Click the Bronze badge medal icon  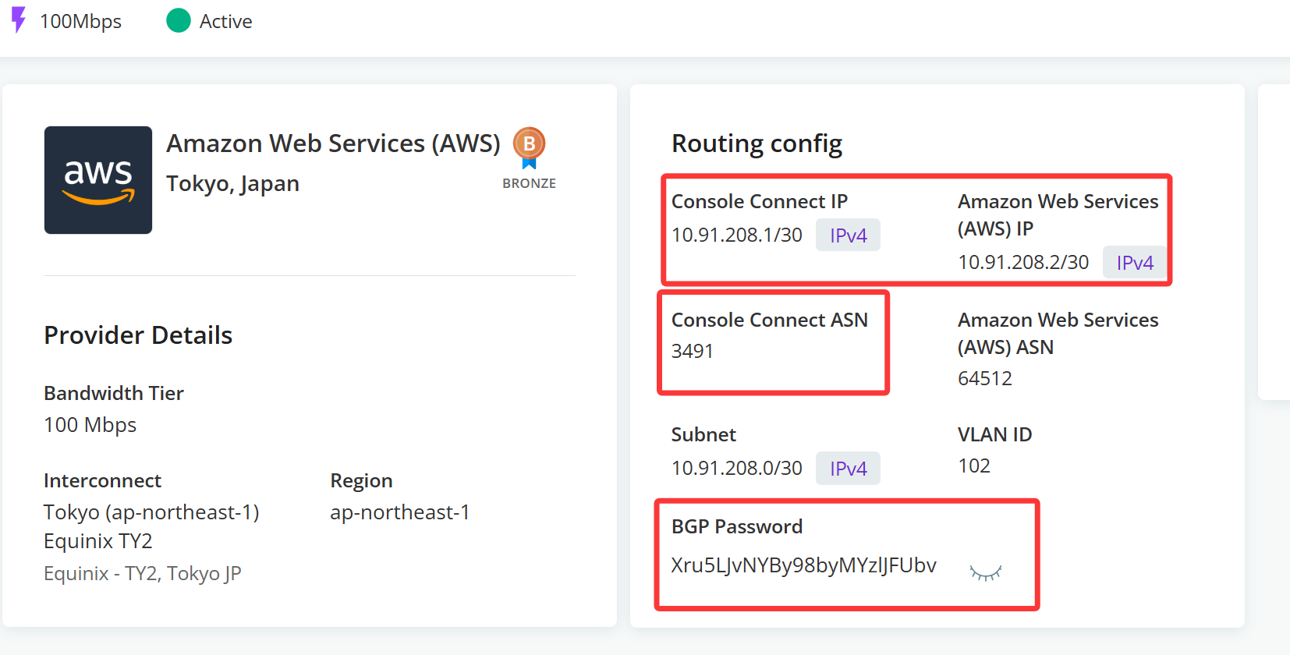tap(529, 148)
